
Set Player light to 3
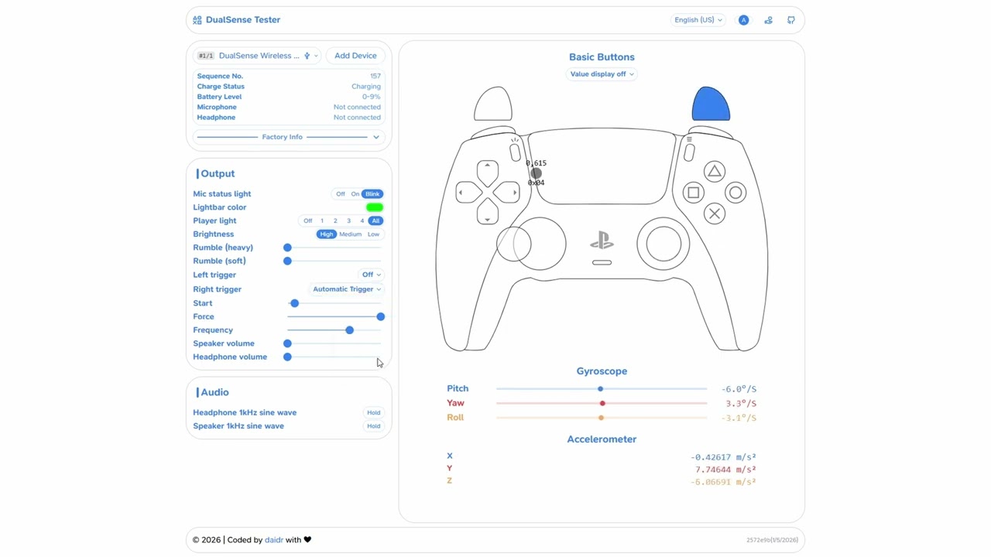pos(348,221)
